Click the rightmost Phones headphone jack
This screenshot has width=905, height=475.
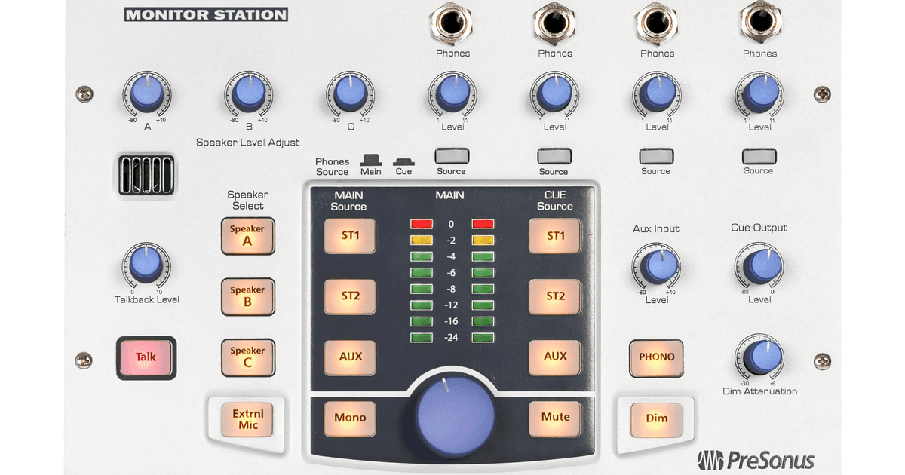click(759, 22)
